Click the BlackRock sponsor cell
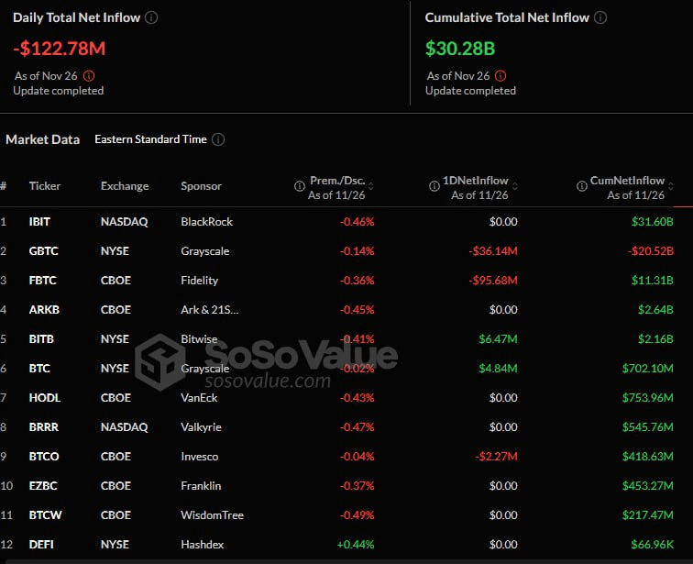 (206, 222)
